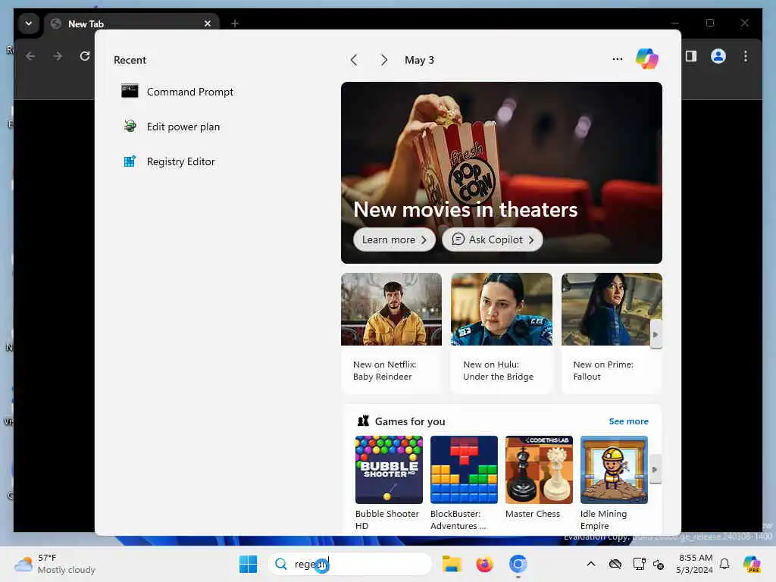Click the browser forward arrow
The width and height of the screenshot is (776, 582).
point(58,56)
